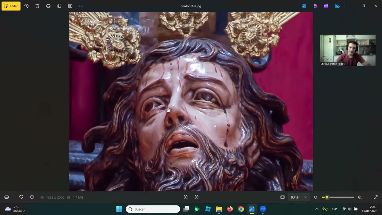Open Firefox from the taskbar
Image resolution: width=382 pixels, height=215 pixels.
230,209
